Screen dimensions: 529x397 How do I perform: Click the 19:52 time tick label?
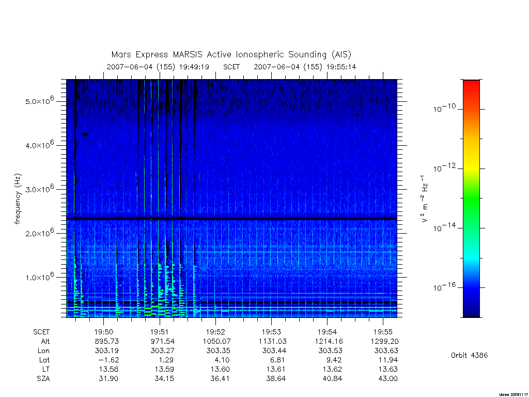coord(215,332)
